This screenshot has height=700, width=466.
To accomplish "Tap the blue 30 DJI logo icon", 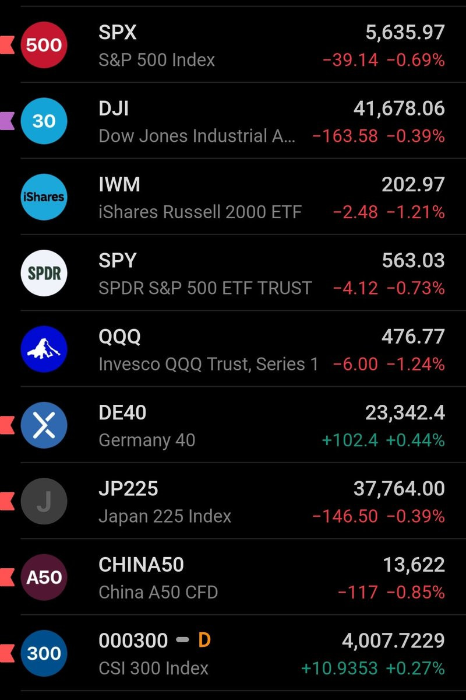I will pos(44,121).
